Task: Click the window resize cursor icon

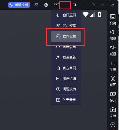Action: (74, 5)
